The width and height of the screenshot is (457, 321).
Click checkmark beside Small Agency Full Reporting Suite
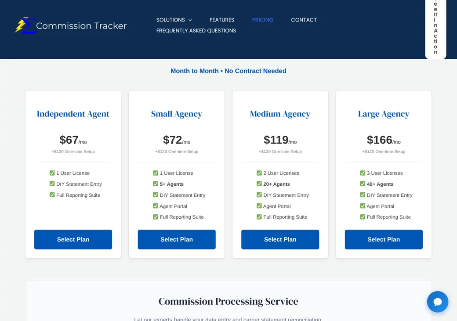[156, 217]
